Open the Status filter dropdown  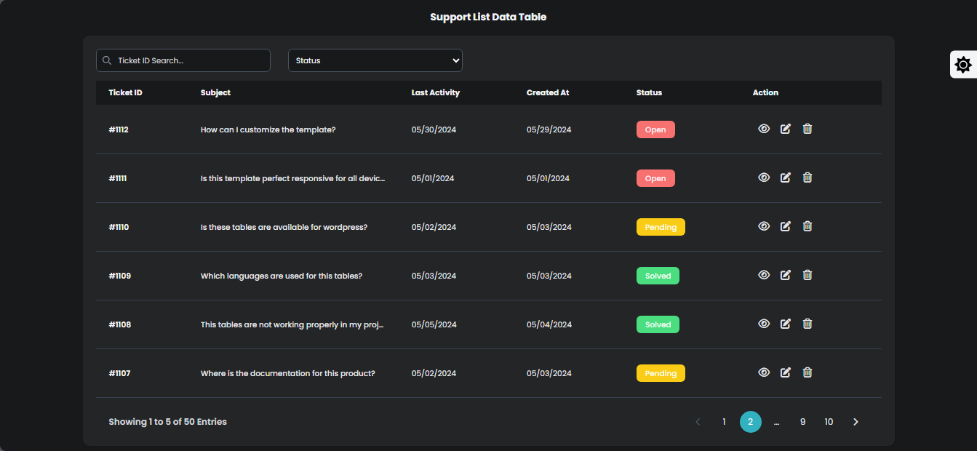click(375, 60)
